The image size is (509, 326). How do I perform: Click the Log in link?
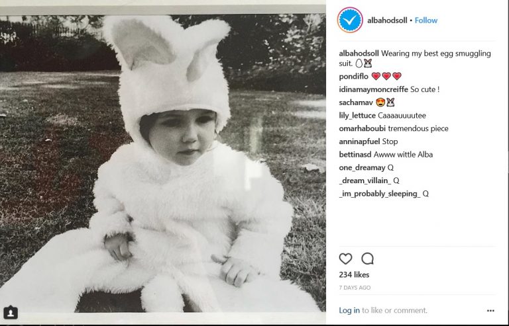[x=349, y=311]
